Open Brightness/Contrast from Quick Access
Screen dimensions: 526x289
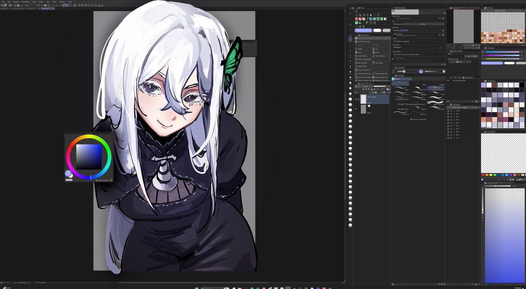[x=380, y=80]
